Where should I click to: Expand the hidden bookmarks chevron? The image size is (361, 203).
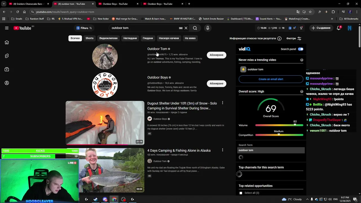tap(332, 19)
